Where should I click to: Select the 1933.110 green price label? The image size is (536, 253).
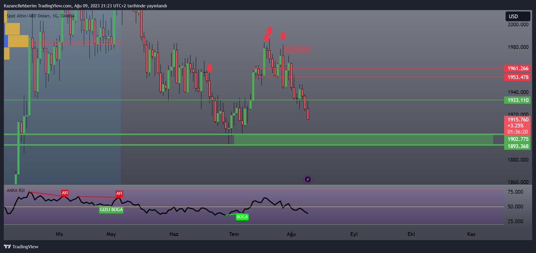(517, 100)
